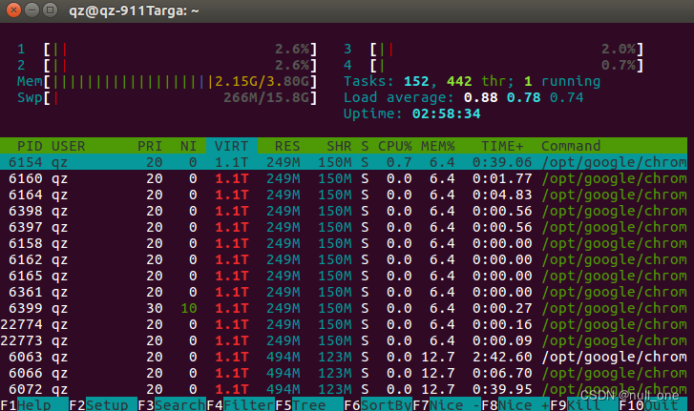Sort by CPU% column header

395,146
